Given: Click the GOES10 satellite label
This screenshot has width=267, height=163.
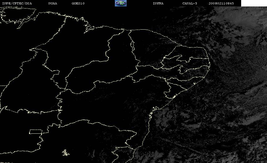Looking at the screenshot, I should tap(78, 4).
